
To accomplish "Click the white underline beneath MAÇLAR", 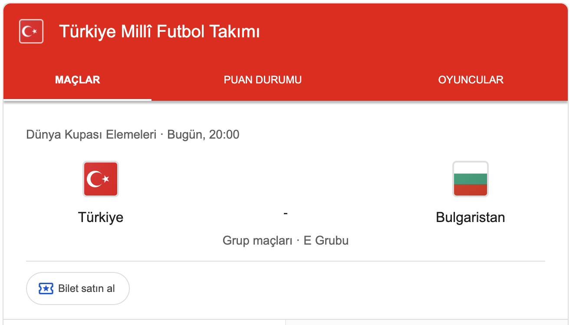I will click(x=78, y=99).
